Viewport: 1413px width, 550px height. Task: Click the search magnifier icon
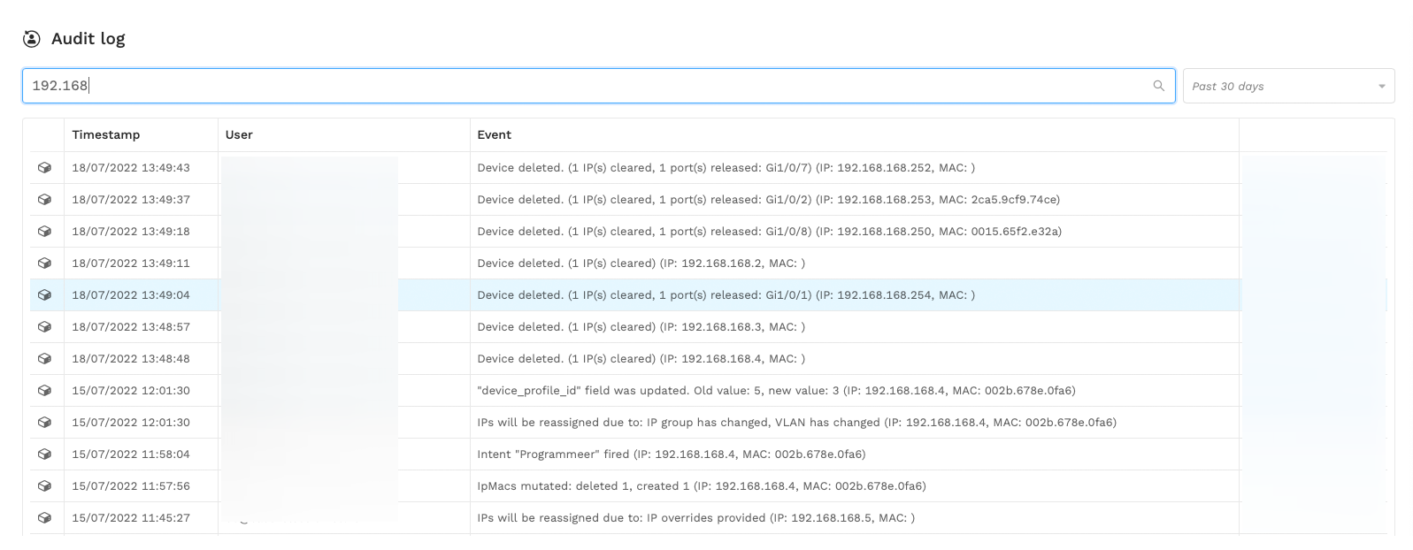(1158, 86)
